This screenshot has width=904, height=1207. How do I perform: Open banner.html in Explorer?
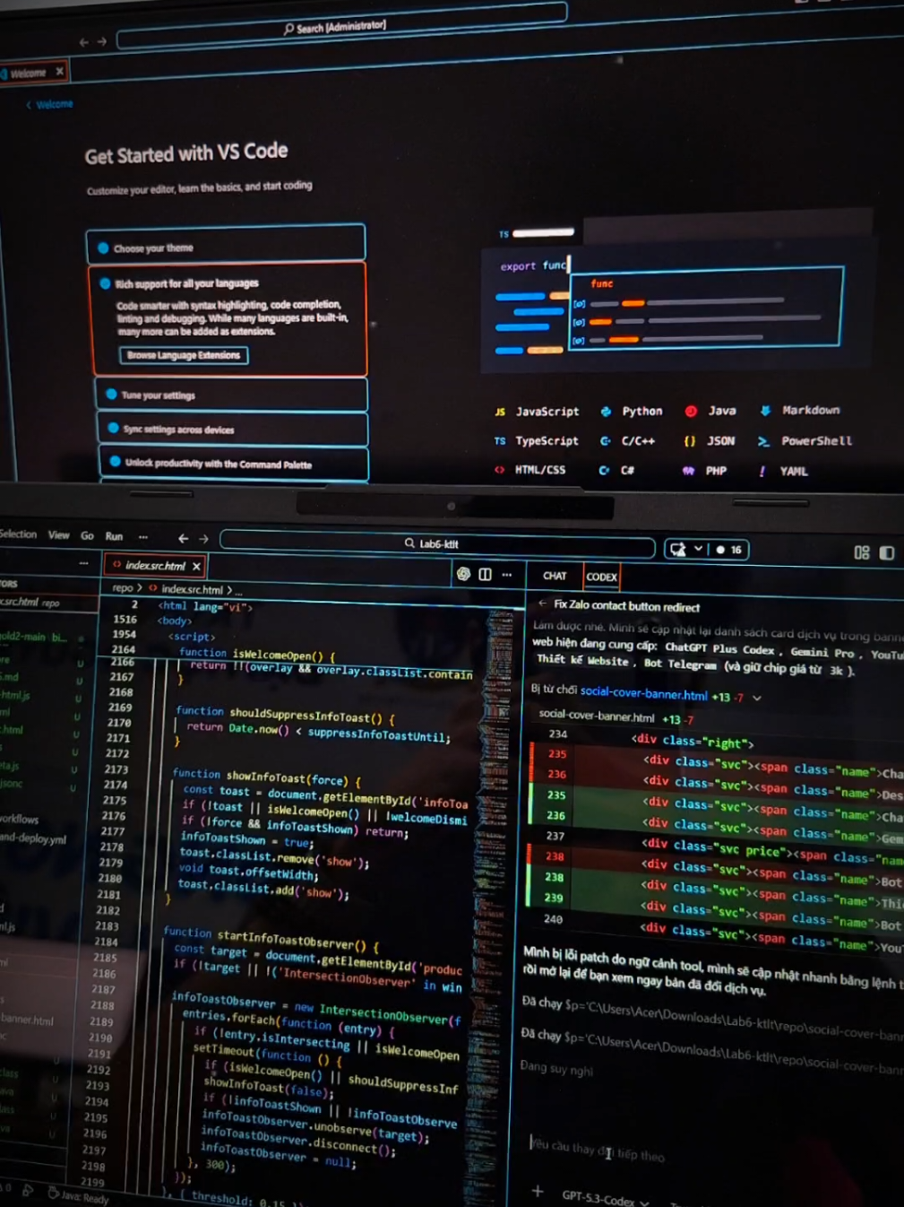click(x=27, y=1020)
